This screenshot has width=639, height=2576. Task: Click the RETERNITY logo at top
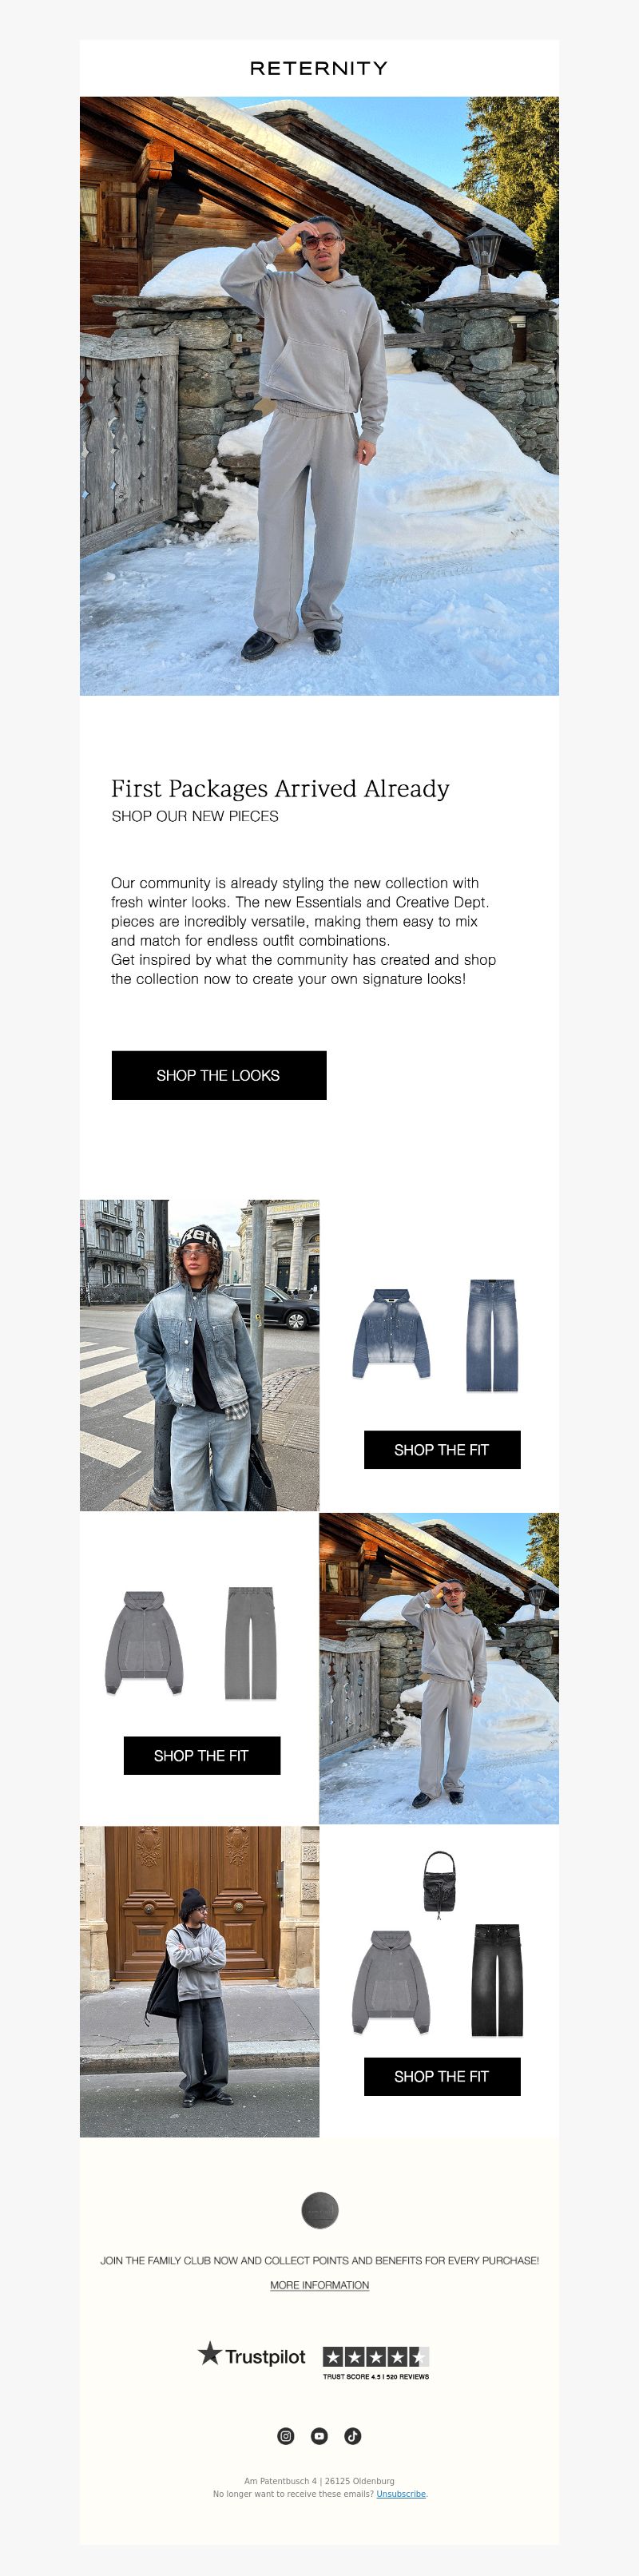coord(319,68)
